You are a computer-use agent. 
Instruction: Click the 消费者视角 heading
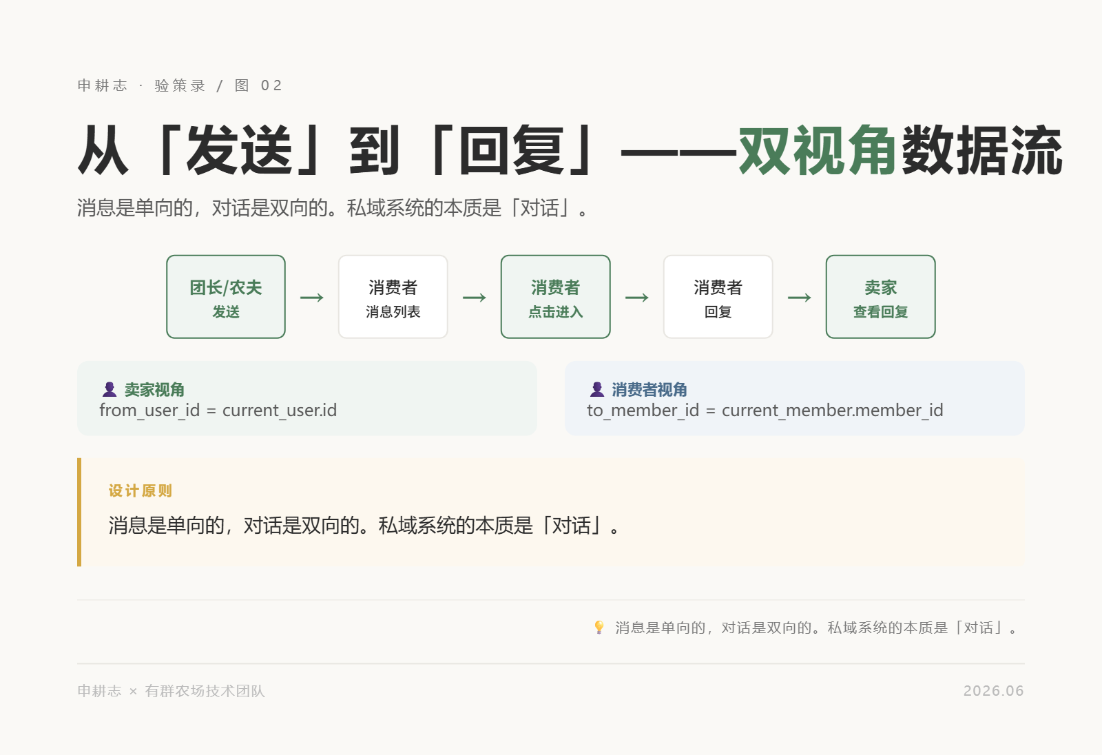pyautogui.click(x=649, y=390)
